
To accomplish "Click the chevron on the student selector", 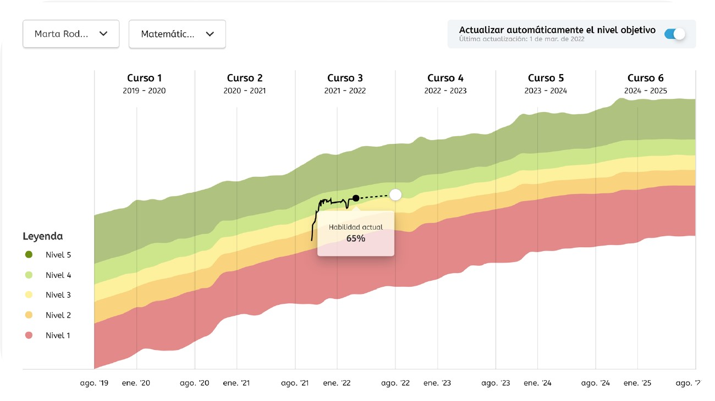I will (103, 34).
